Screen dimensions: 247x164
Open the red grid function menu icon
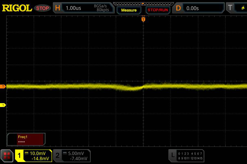tap(7, 156)
